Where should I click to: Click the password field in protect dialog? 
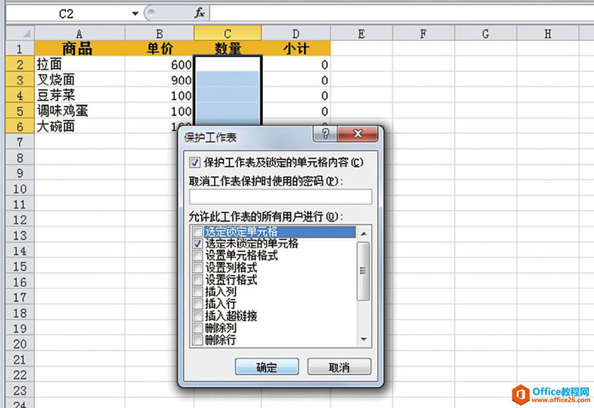[280, 197]
